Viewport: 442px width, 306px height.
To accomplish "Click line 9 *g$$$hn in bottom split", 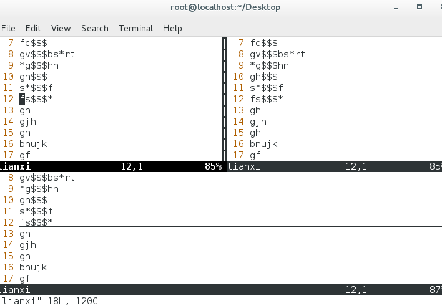I will (x=39, y=189).
